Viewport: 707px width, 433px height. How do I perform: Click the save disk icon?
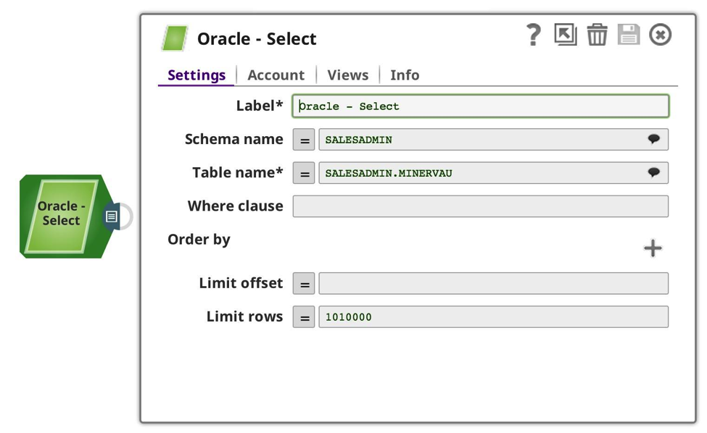tap(629, 35)
